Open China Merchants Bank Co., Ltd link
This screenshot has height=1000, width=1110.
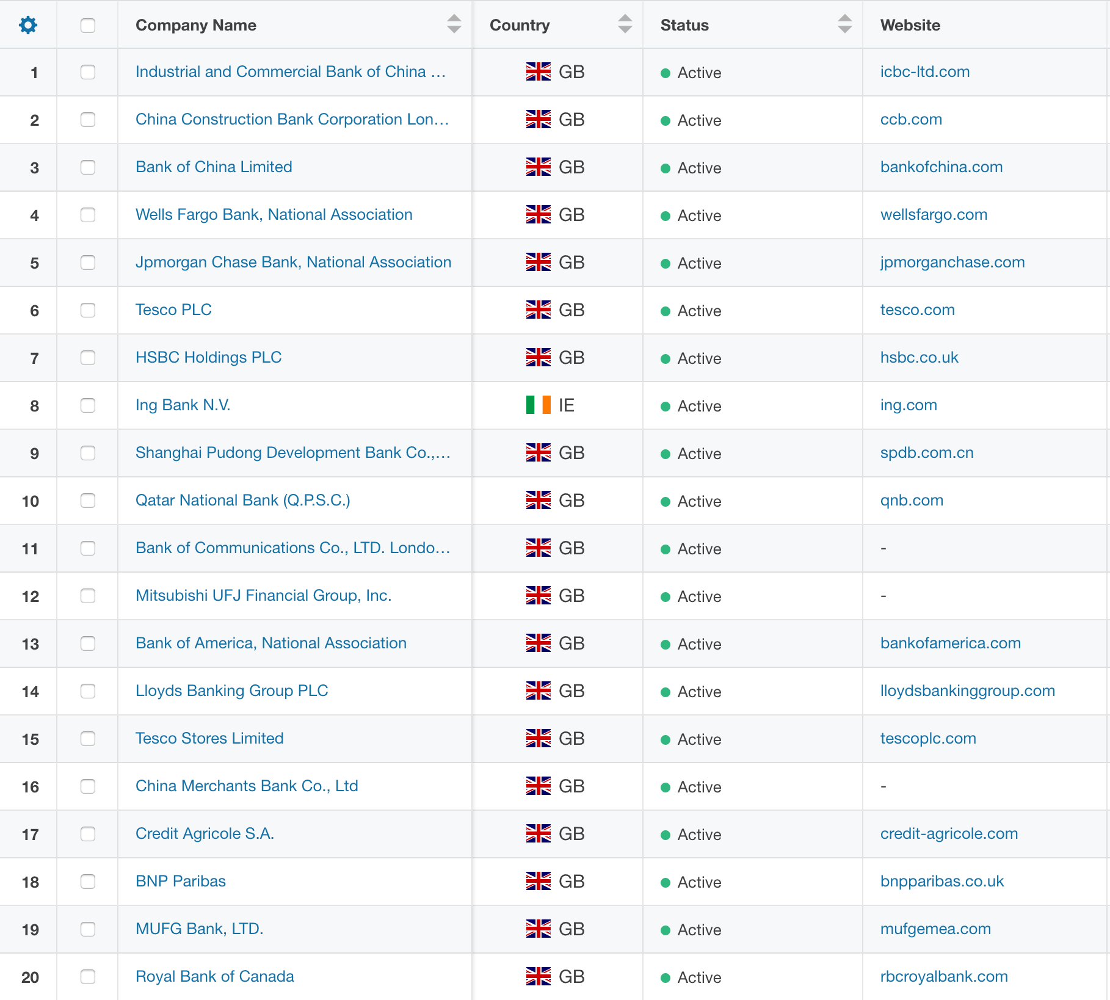pyautogui.click(x=247, y=786)
